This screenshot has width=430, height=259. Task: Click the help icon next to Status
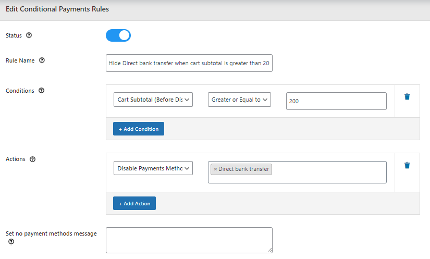29,35
